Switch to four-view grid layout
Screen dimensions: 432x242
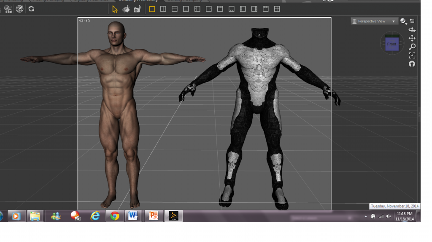tap(277, 9)
